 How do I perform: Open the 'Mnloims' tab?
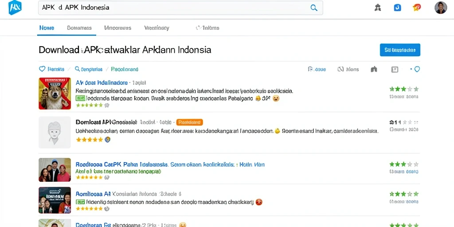[x=207, y=28]
